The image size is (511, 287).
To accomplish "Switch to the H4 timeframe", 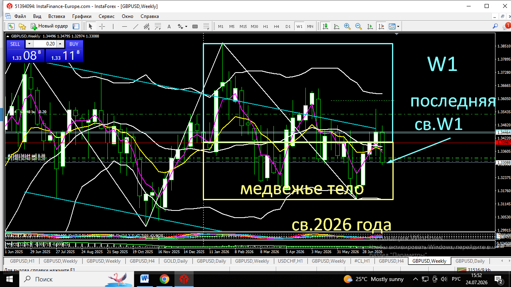I will pyautogui.click(x=277, y=26).
